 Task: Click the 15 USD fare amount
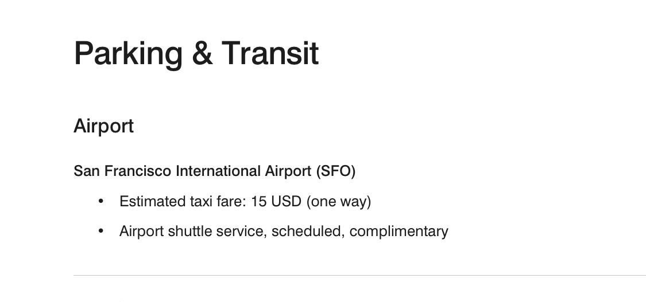276,201
